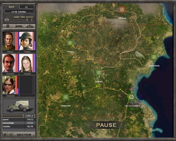
Task: Click the +13 income under Las Vacaciones
Action: click(131, 109)
